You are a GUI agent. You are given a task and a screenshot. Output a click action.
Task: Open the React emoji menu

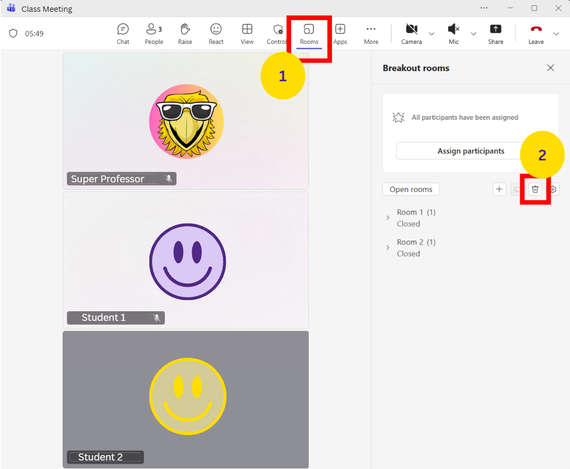[216, 33]
